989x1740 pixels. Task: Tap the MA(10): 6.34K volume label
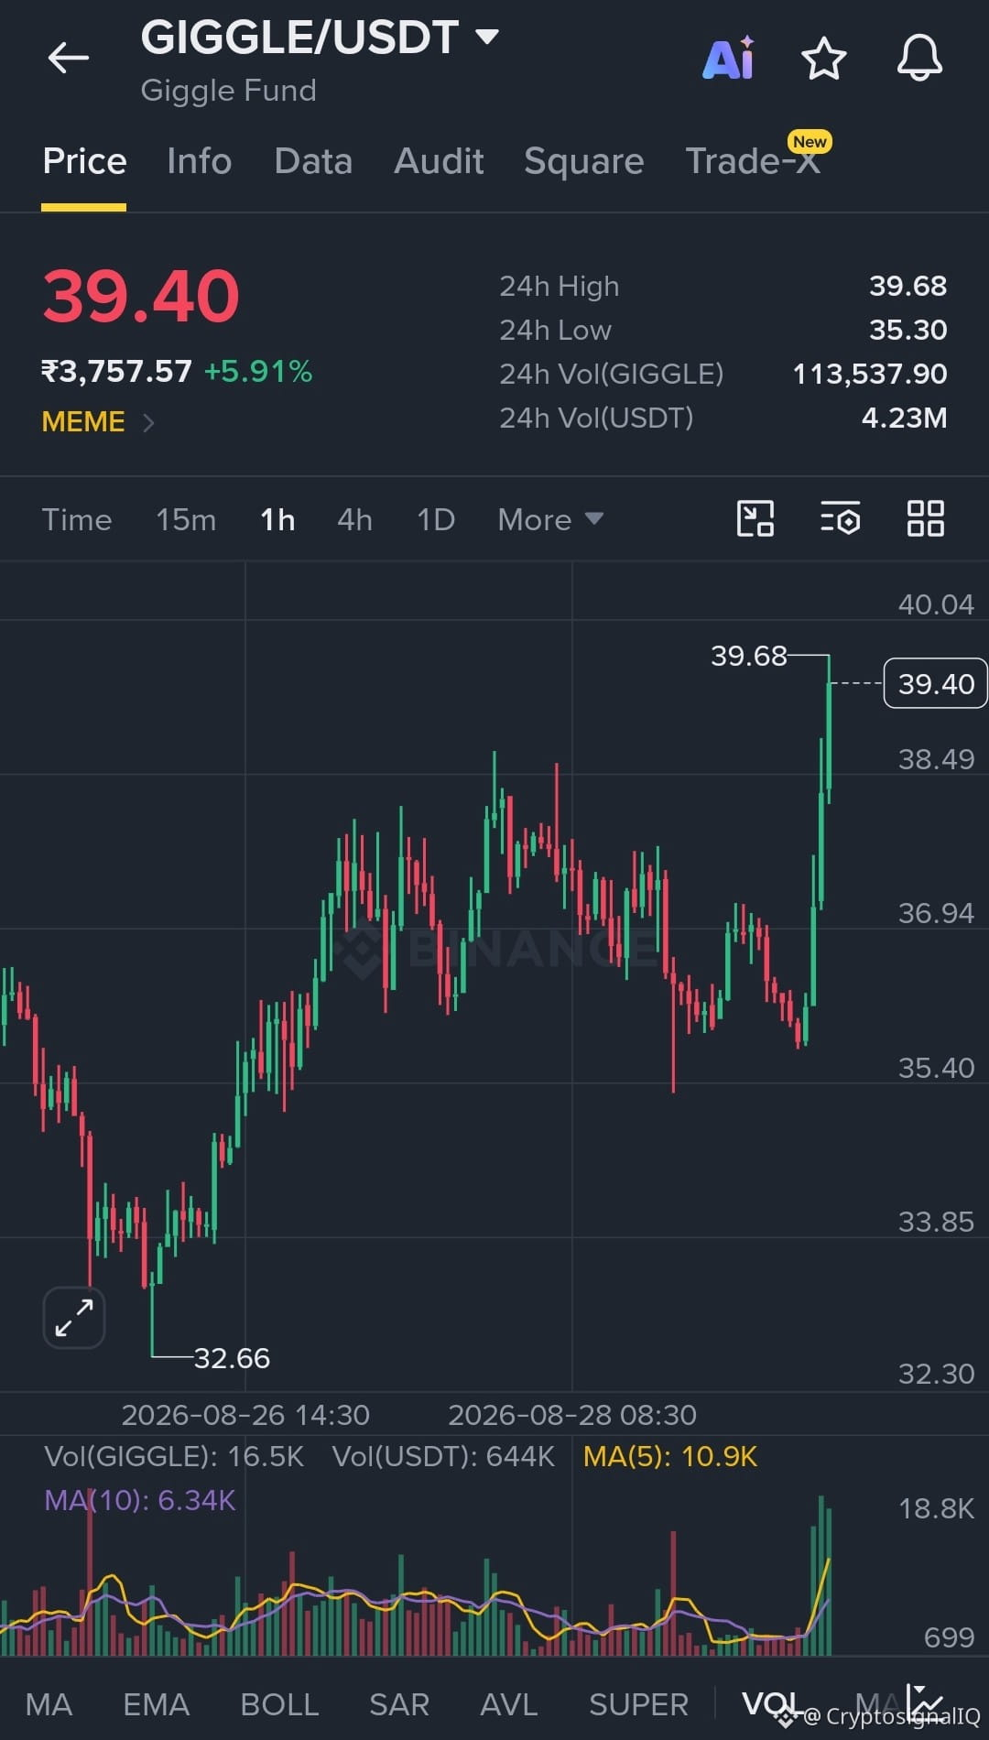point(140,1500)
